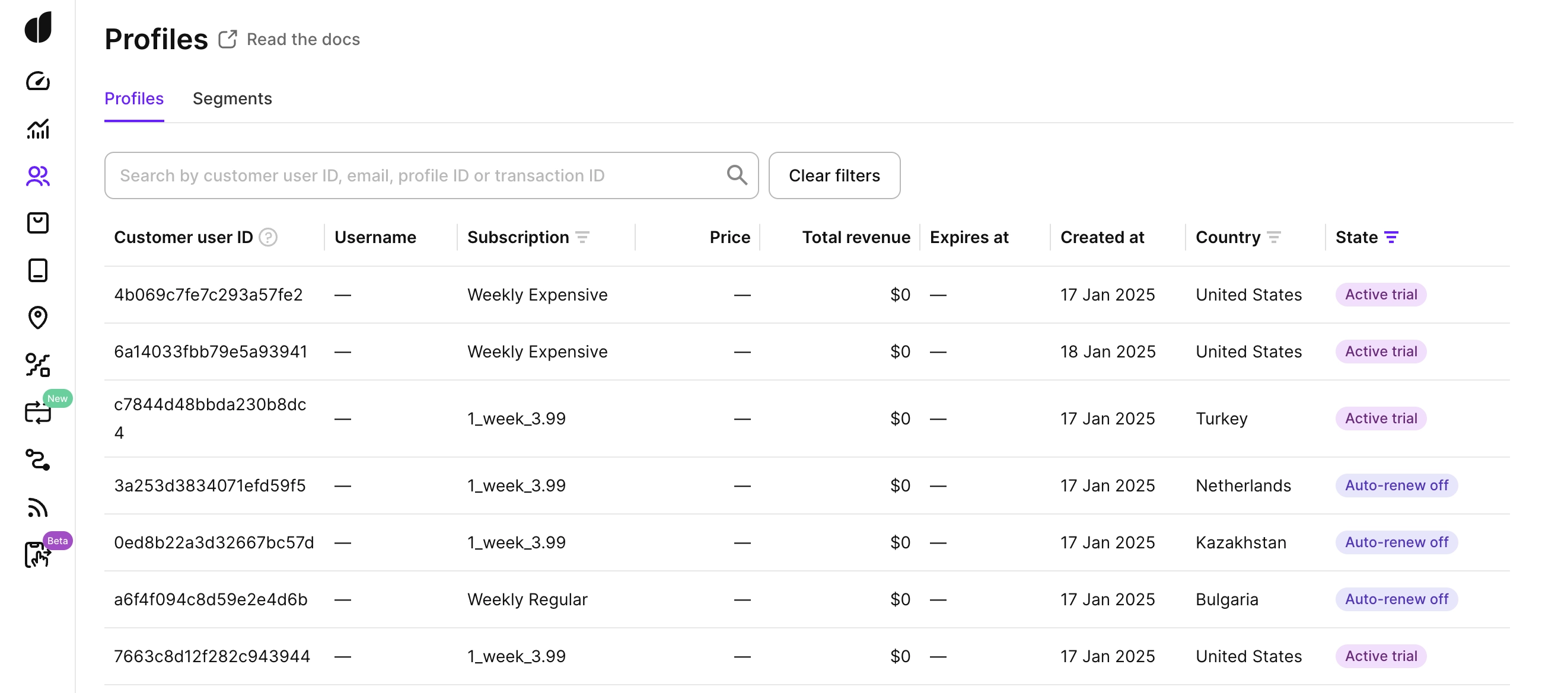The width and height of the screenshot is (1542, 693).
Task: Open the paywalls phone icon in sidebar
Action: point(38,270)
